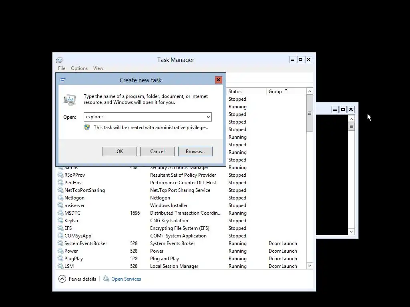410x307 pixels.
Task: Click scrollbar thumb in the background window
Action: (x=352, y=126)
